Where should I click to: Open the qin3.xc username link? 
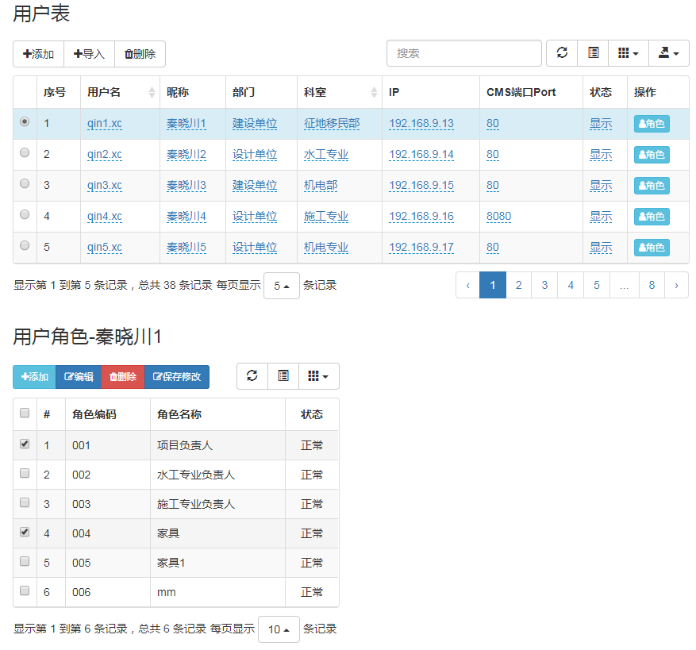click(x=103, y=184)
